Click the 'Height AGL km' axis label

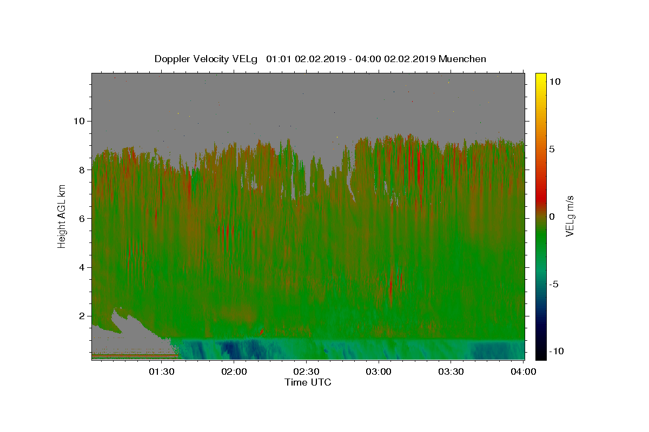(x=62, y=216)
